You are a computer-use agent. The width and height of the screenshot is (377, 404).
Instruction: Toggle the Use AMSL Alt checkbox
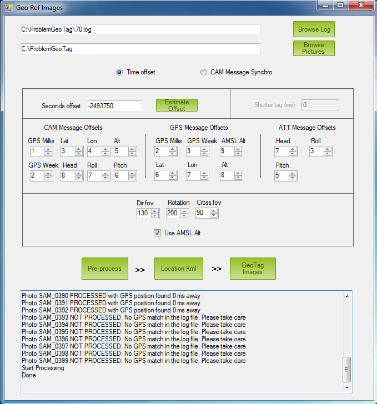coord(158,233)
